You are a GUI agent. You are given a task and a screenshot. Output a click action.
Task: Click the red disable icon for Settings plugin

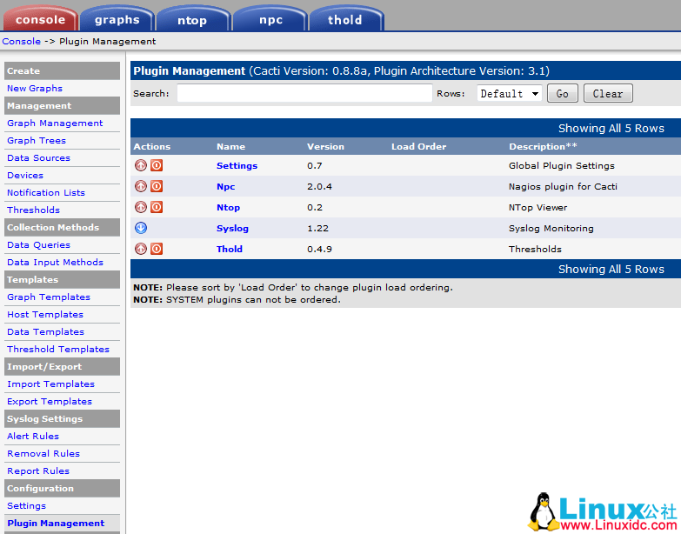[x=157, y=165]
